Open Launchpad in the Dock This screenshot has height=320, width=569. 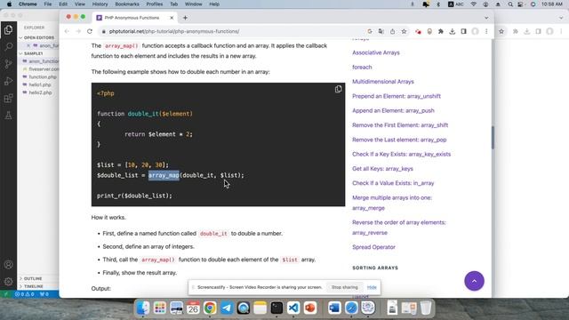[160, 308]
